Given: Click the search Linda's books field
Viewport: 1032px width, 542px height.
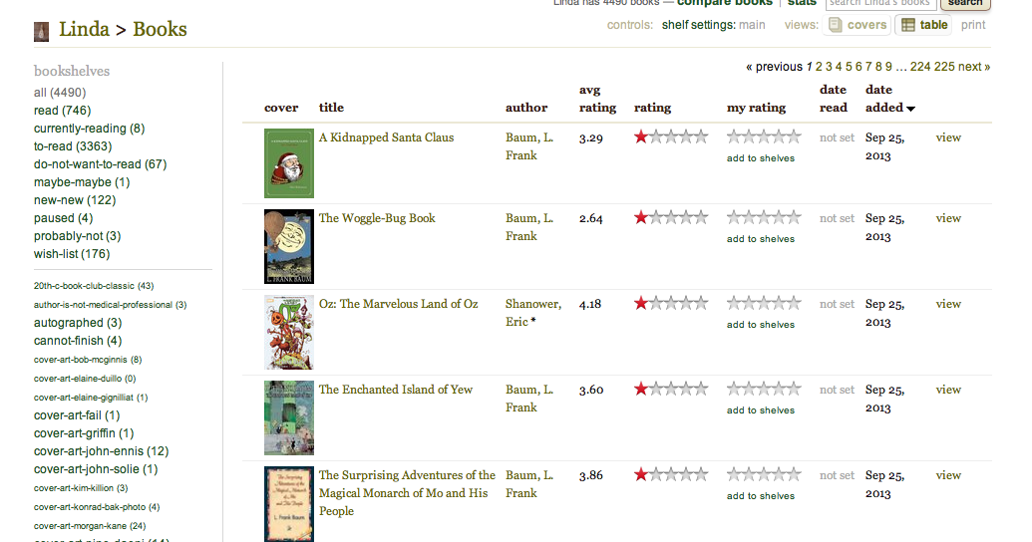Looking at the screenshot, I should pos(880,4).
